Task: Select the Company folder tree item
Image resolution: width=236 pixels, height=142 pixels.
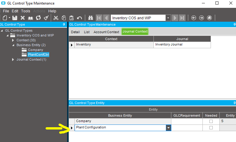Action: pos(36,50)
